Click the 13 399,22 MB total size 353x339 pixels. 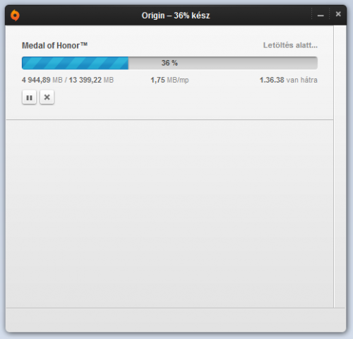[x=91, y=80]
